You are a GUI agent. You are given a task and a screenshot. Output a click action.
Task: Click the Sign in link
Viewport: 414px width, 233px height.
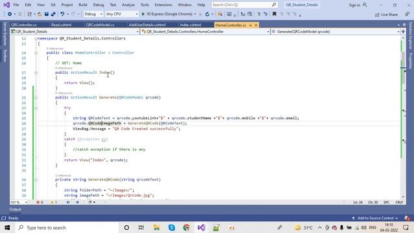(354, 5)
